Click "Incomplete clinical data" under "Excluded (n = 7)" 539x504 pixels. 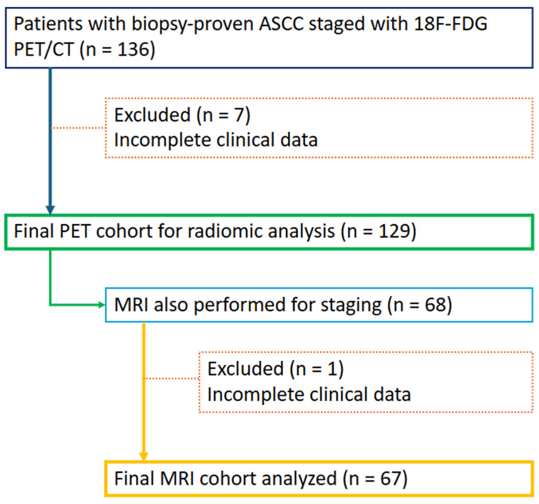(x=216, y=140)
